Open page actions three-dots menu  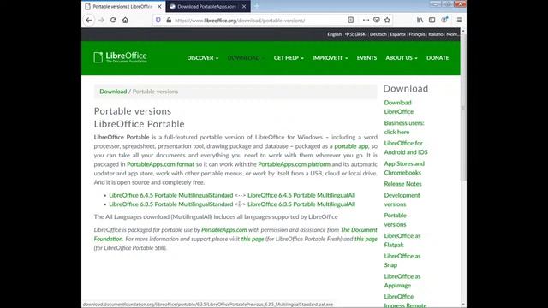tap(366, 20)
